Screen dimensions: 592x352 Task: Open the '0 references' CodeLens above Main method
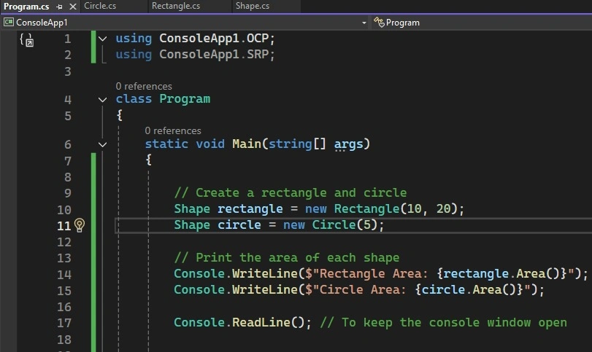[x=173, y=130]
